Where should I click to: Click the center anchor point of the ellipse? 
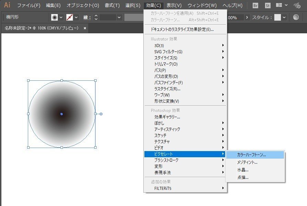point(62,114)
